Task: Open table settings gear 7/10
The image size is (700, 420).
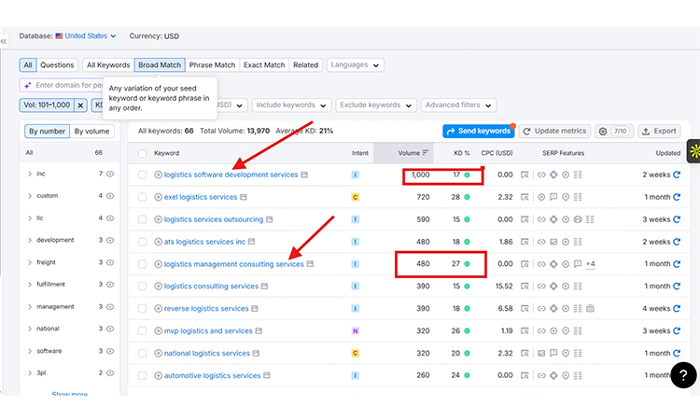Action: [614, 132]
